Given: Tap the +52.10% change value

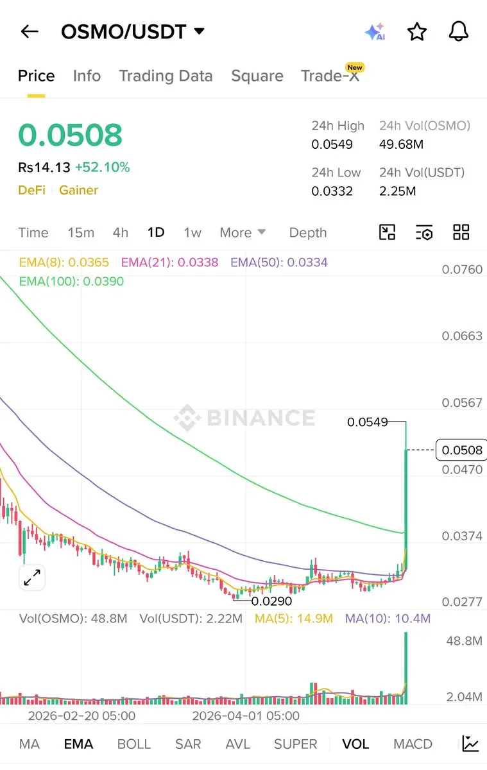Looking at the screenshot, I should coord(102,167).
